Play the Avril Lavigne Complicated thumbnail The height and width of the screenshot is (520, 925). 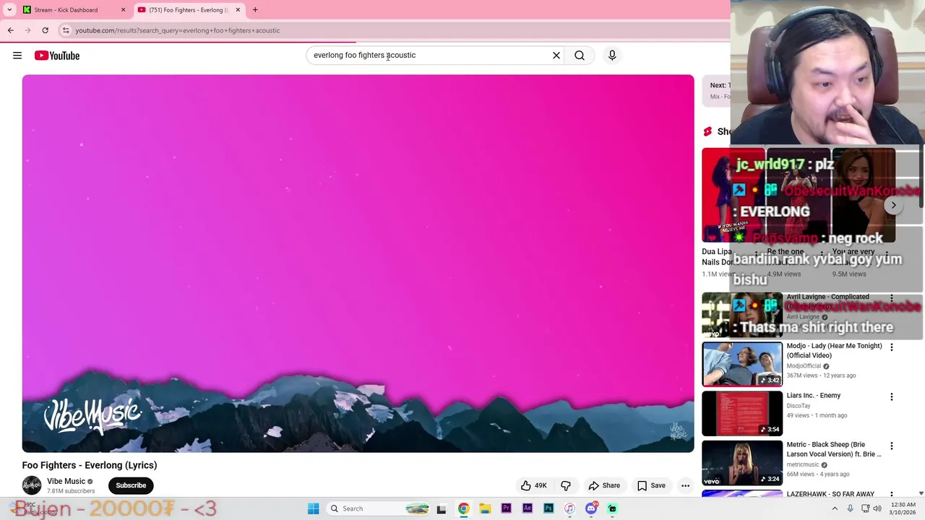(742, 315)
